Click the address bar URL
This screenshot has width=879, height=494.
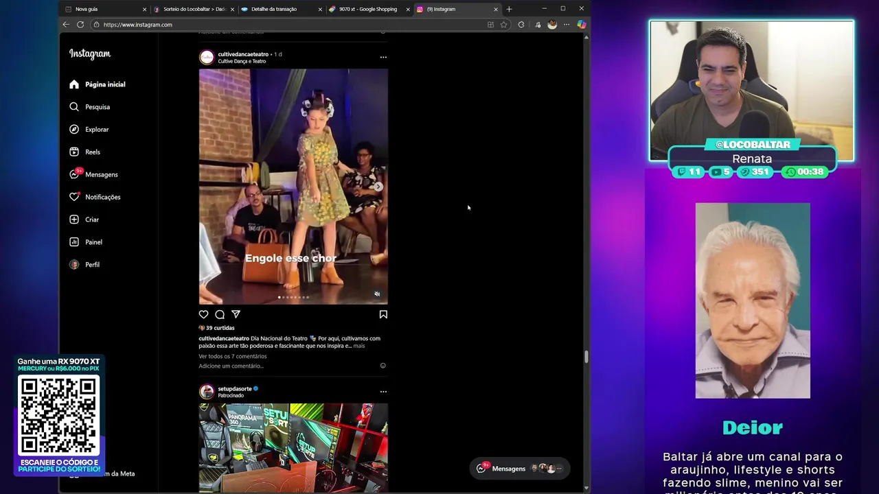(x=138, y=25)
